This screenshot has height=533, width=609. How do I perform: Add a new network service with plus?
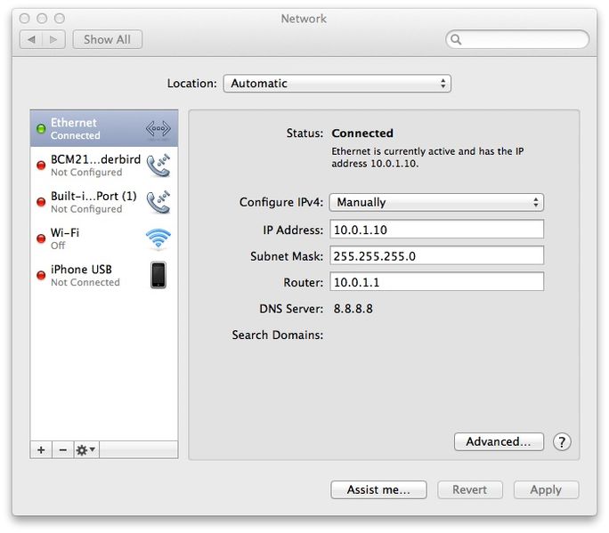(x=41, y=450)
